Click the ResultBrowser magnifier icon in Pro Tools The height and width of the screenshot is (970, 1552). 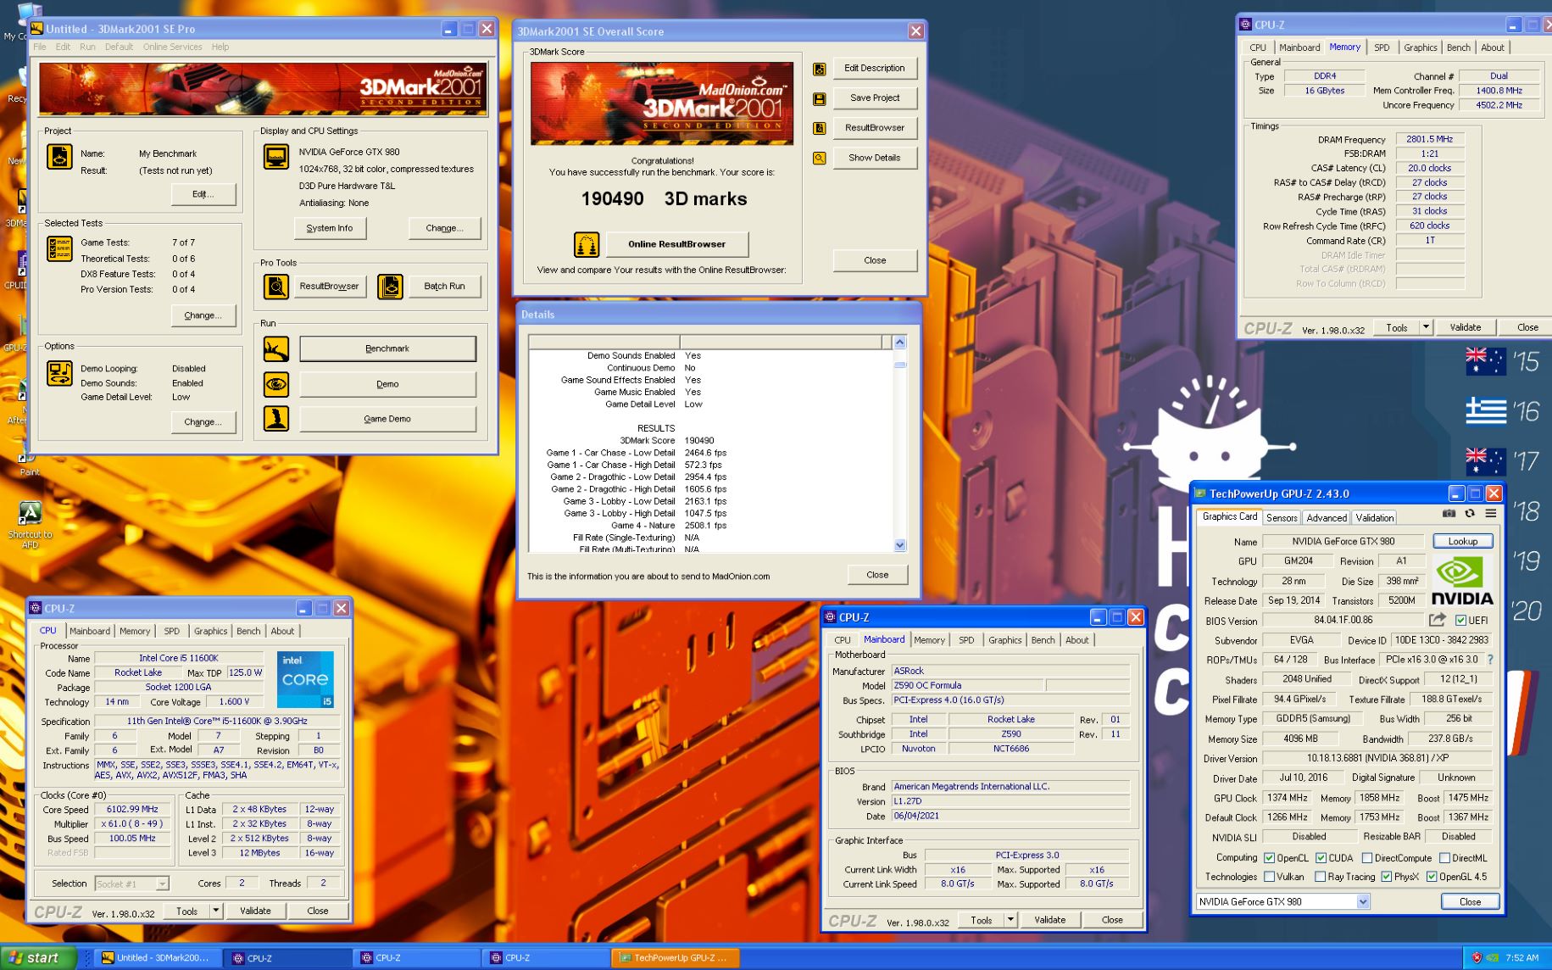[x=276, y=287]
